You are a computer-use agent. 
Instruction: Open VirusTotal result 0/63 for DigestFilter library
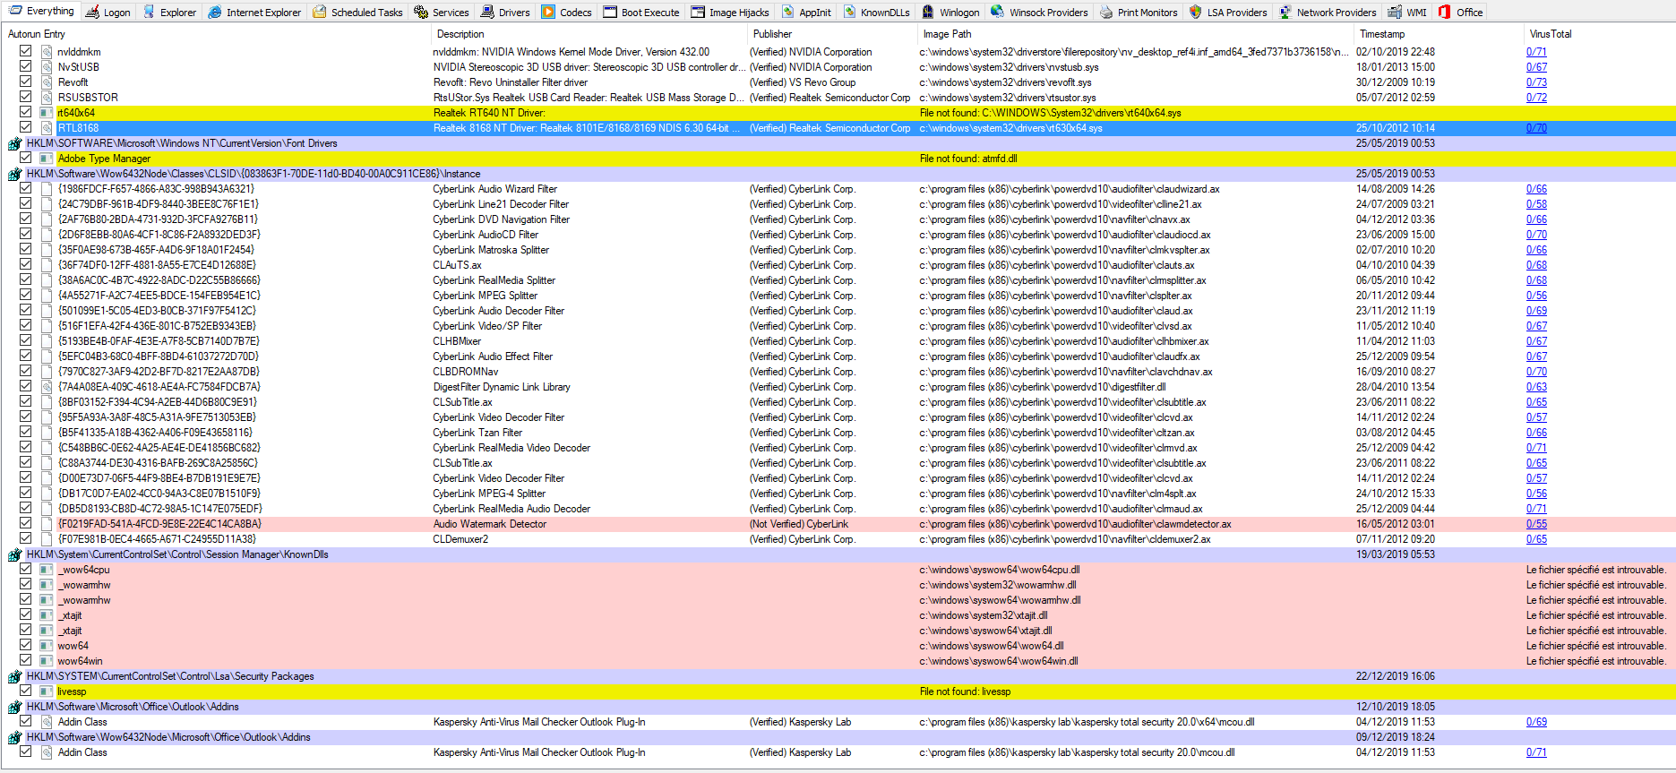[1536, 387]
